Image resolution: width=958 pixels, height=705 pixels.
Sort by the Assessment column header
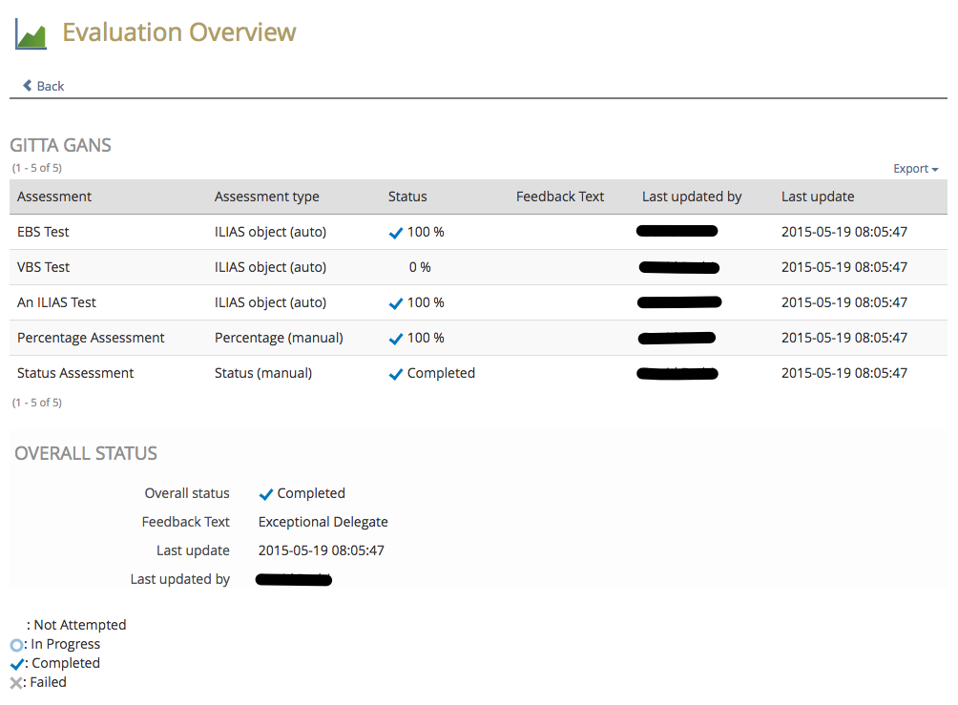click(54, 197)
